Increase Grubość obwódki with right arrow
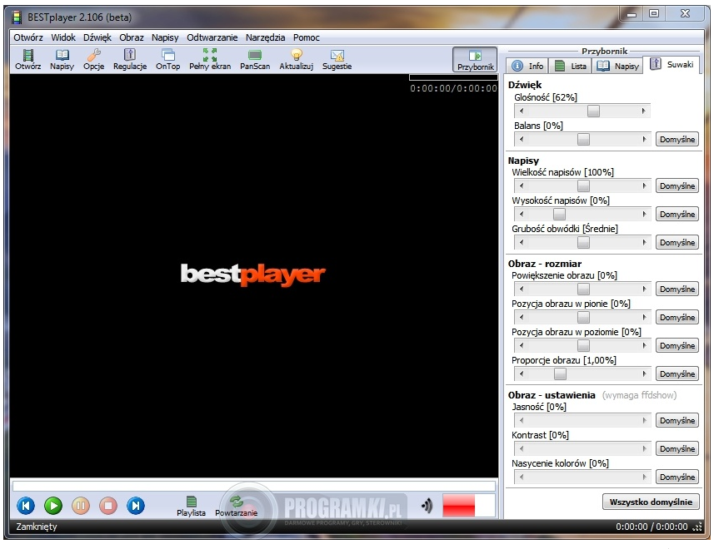The width and height of the screenshot is (714, 549). pos(644,242)
